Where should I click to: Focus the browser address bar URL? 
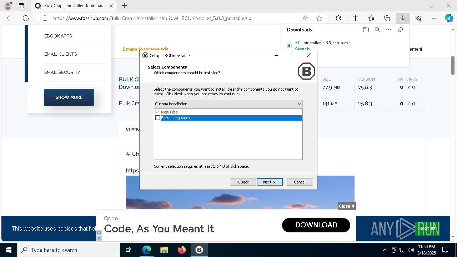[x=152, y=18]
